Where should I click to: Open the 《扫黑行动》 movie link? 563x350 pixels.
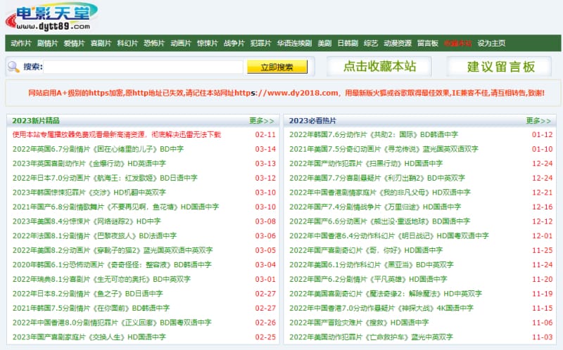pyautogui.click(x=366, y=164)
